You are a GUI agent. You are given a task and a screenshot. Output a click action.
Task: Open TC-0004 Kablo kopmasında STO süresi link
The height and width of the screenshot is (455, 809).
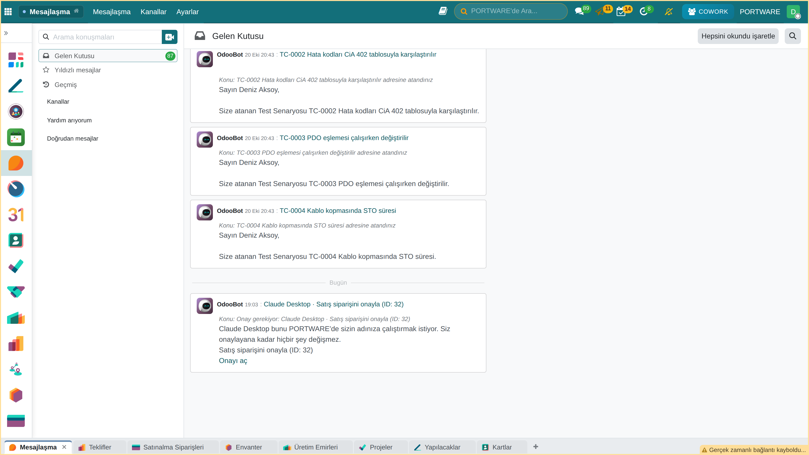[338, 211]
